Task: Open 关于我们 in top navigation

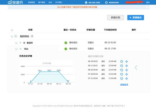Action: [x=59, y=2]
